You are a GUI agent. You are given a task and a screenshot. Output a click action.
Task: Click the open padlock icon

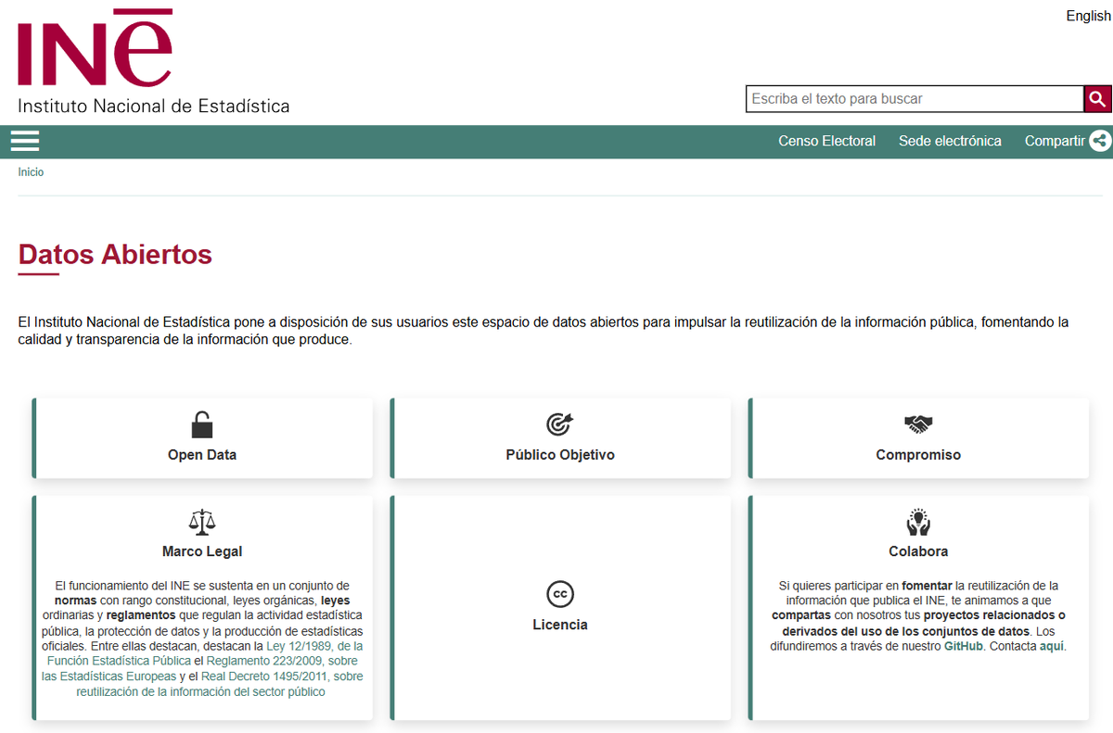point(202,424)
